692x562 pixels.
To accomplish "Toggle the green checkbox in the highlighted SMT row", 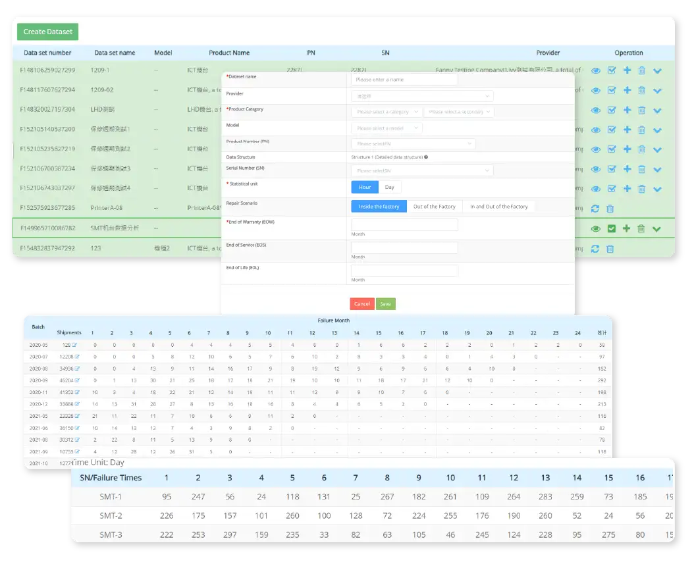I will coord(611,228).
